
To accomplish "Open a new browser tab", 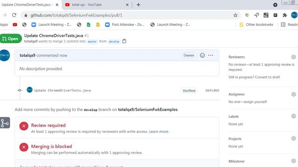I will [x=138, y=5].
